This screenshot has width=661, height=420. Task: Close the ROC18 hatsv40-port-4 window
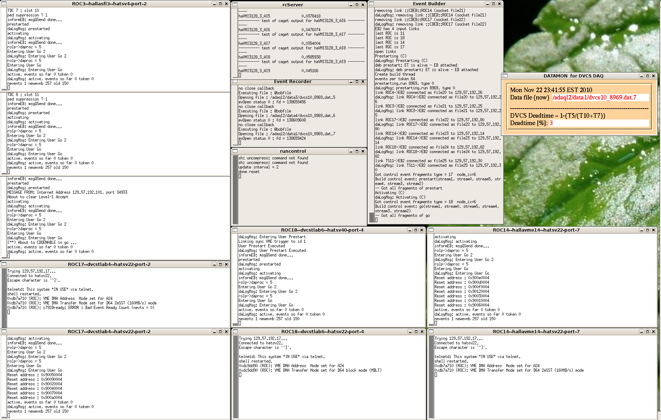[422, 230]
